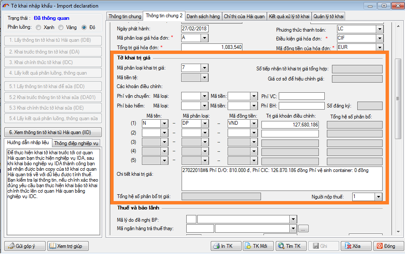405x255 pixels.
Task: Switch to the Danh sách hàng tab
Action: point(203,16)
